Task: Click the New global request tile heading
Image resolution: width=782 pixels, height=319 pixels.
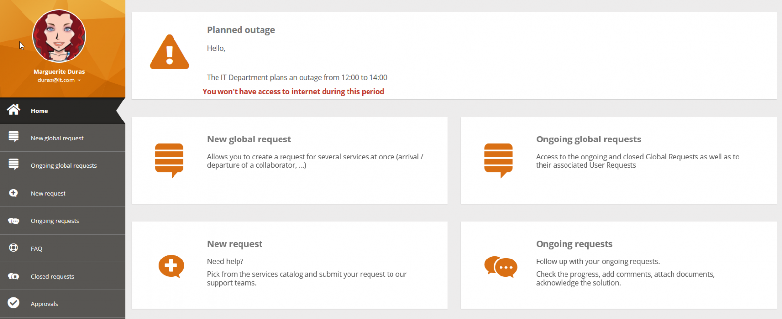Action: click(x=249, y=139)
